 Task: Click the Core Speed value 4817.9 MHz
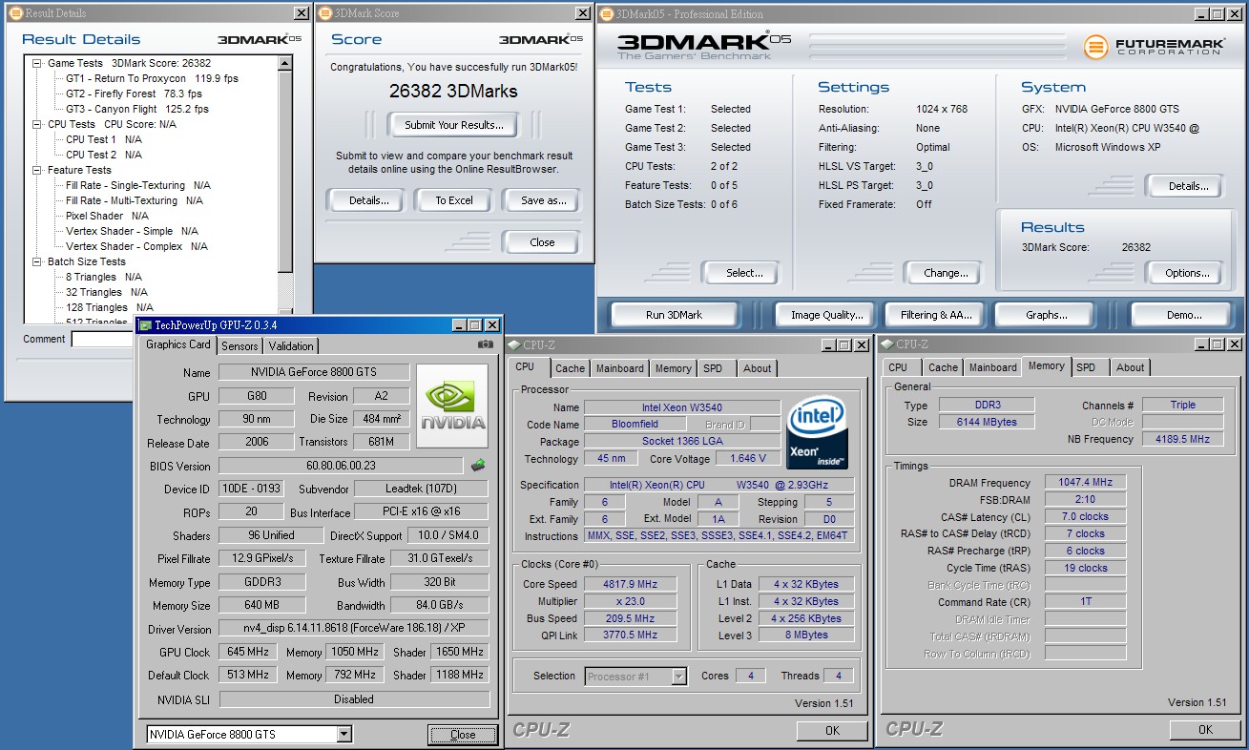click(630, 584)
